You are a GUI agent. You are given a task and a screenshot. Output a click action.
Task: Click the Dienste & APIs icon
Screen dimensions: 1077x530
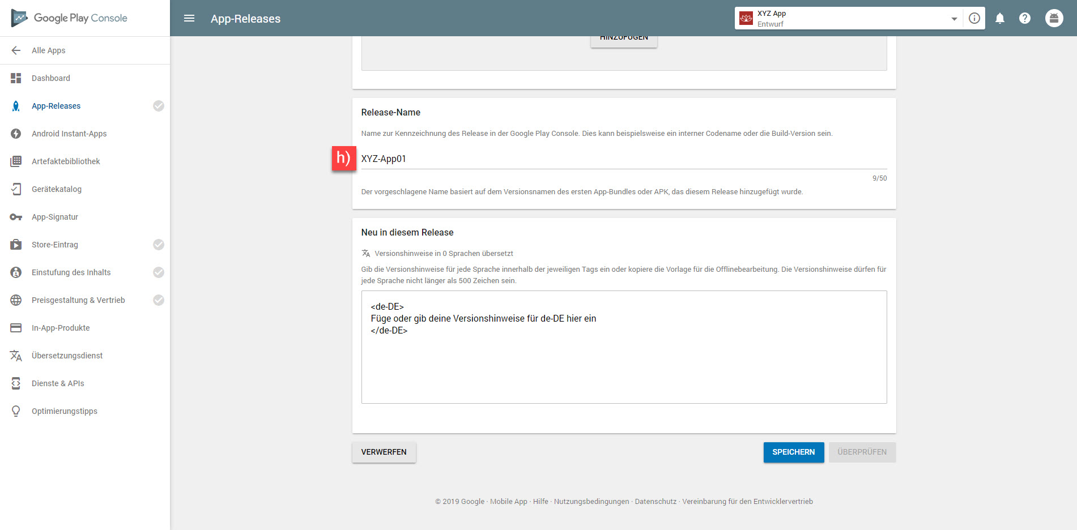pyautogui.click(x=16, y=383)
